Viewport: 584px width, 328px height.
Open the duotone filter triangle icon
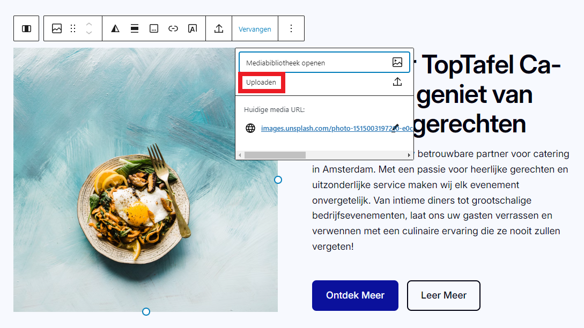click(x=115, y=28)
